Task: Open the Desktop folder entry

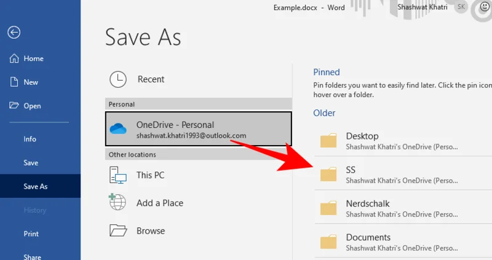Action: pyautogui.click(x=403, y=141)
